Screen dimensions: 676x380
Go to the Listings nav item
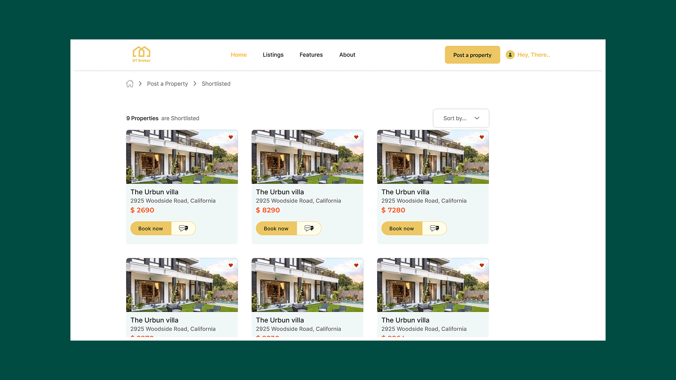click(273, 55)
